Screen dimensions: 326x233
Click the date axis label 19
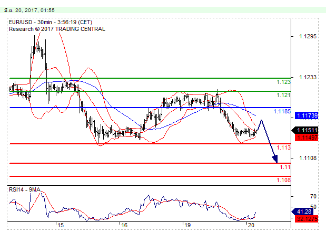(x=187, y=225)
